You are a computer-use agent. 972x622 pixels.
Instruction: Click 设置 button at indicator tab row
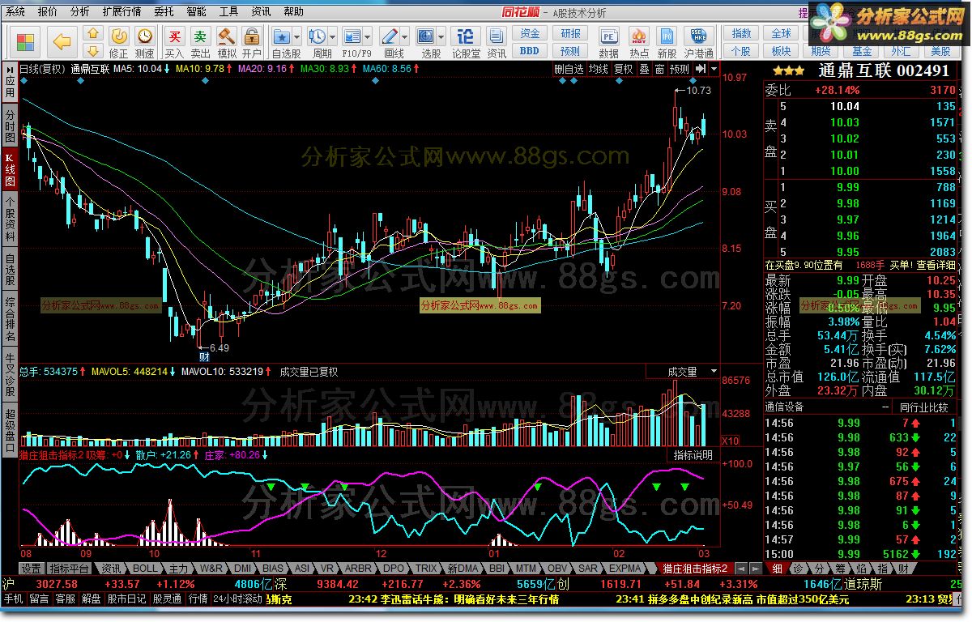click(x=31, y=569)
